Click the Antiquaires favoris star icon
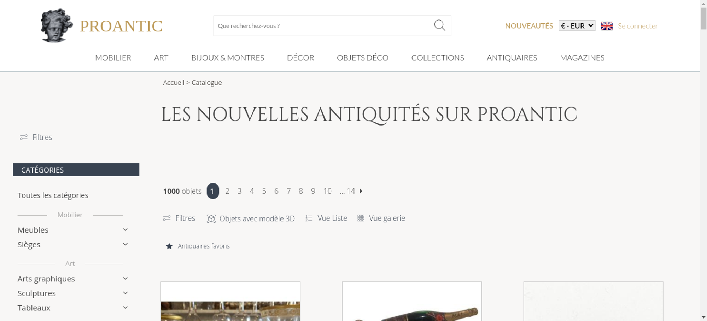The height and width of the screenshot is (321, 707). (169, 246)
